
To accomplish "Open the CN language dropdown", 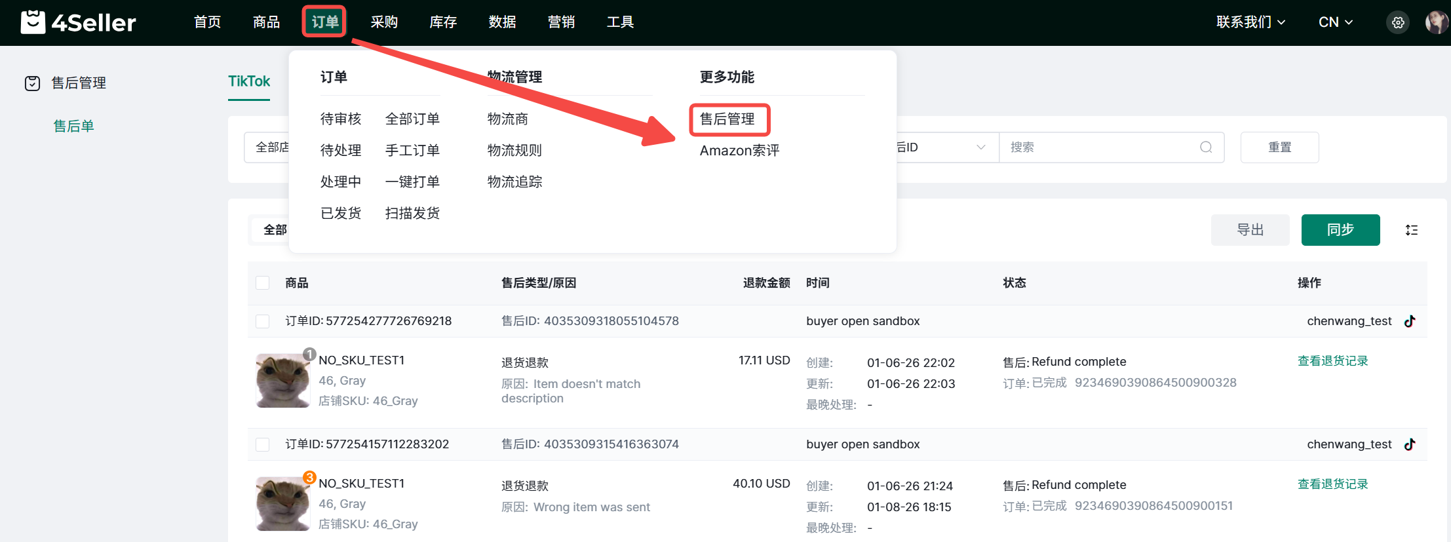I will (1335, 22).
